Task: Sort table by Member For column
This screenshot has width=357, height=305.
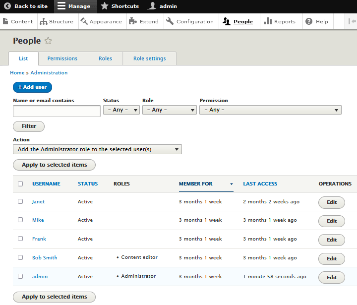Action: 195,184
